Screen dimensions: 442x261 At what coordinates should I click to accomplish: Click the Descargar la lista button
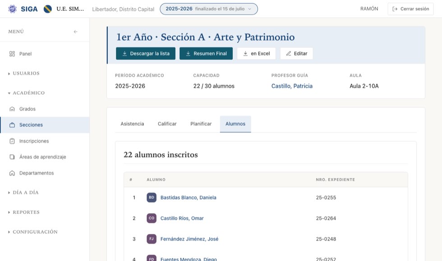pyautogui.click(x=146, y=54)
